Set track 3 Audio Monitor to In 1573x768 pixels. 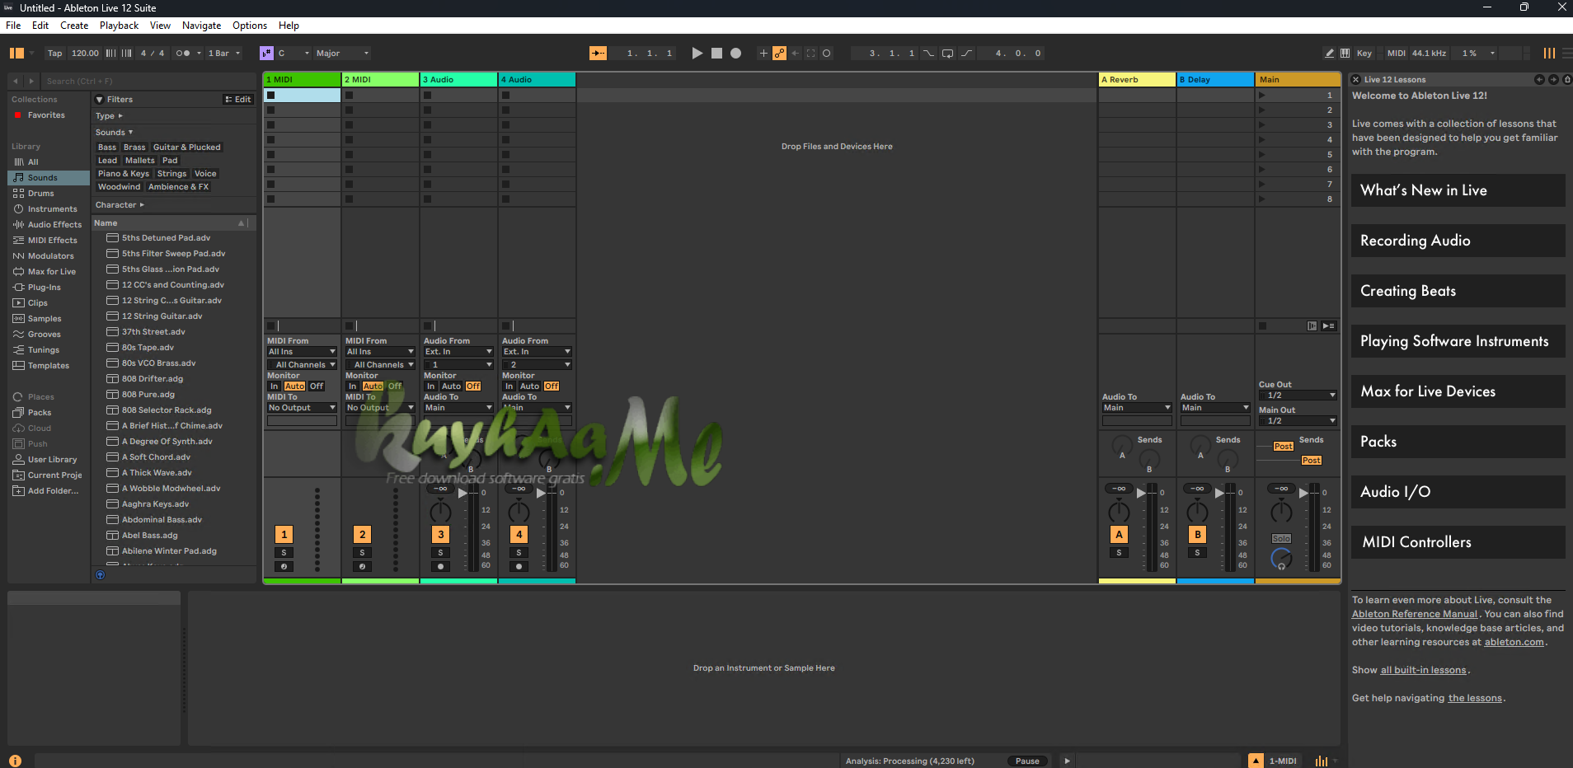[x=430, y=386]
